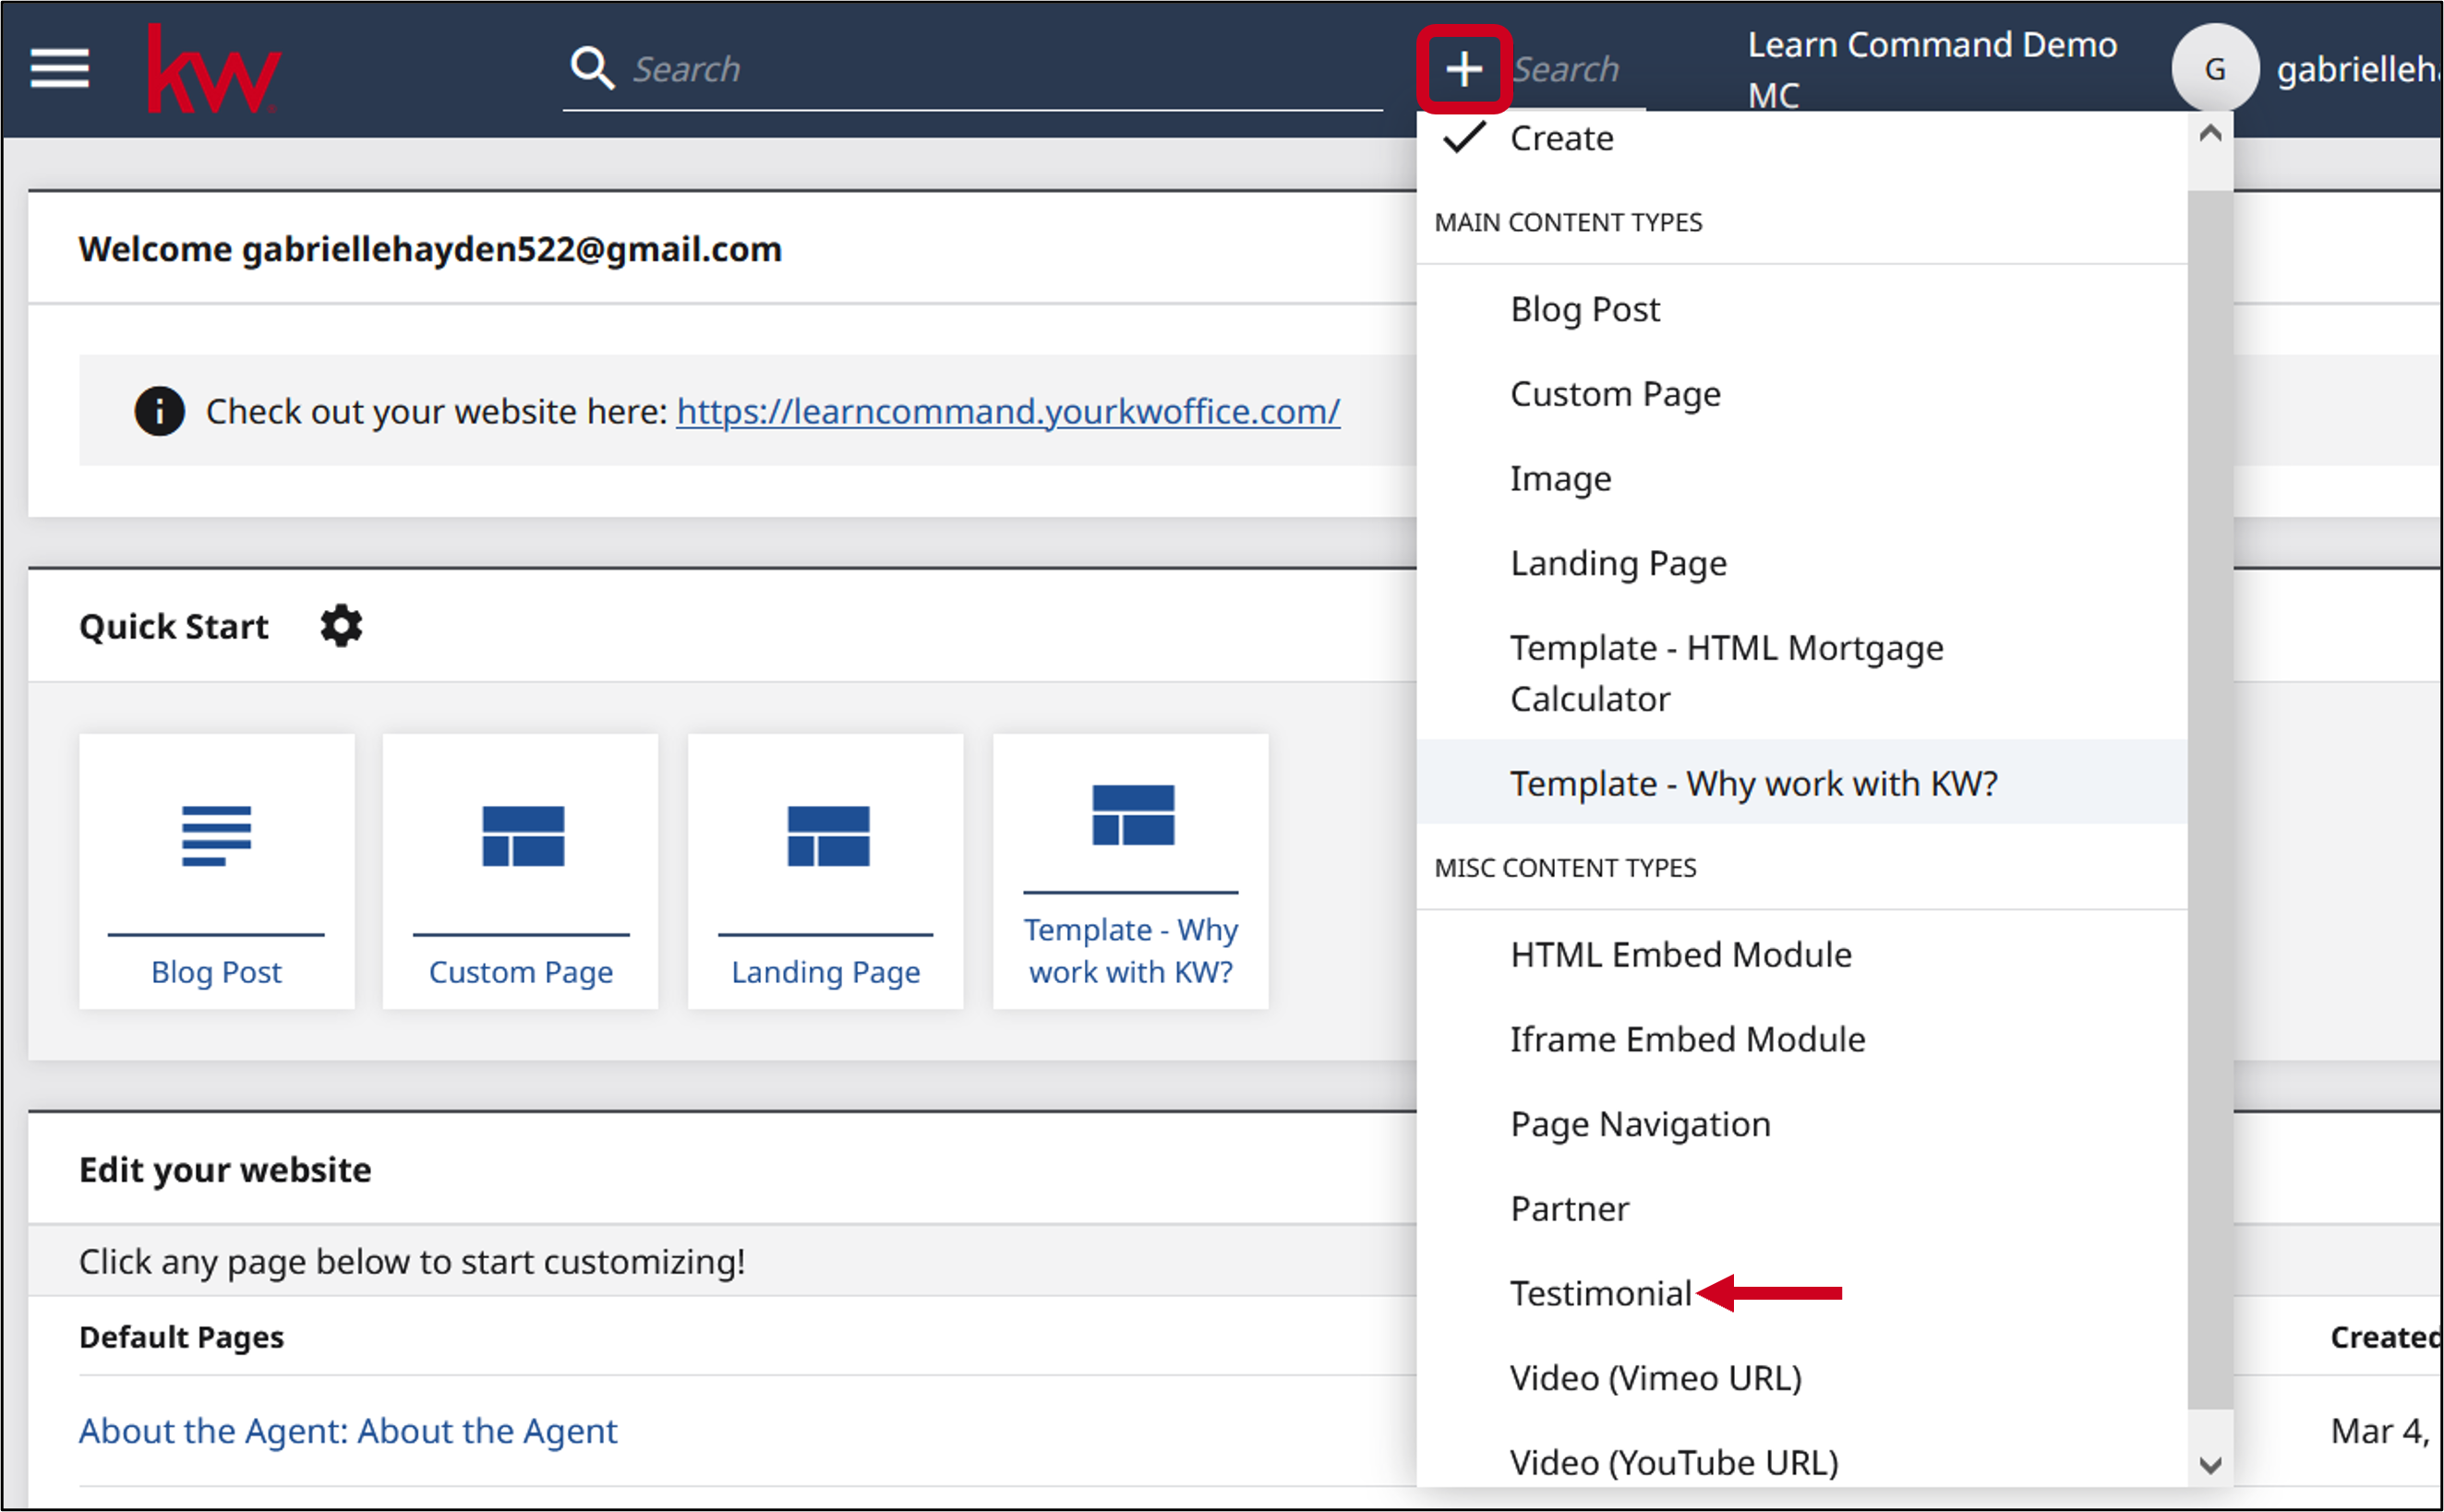Click the dropdown scrollbar thumb
2444x1512 pixels.
click(2210, 800)
